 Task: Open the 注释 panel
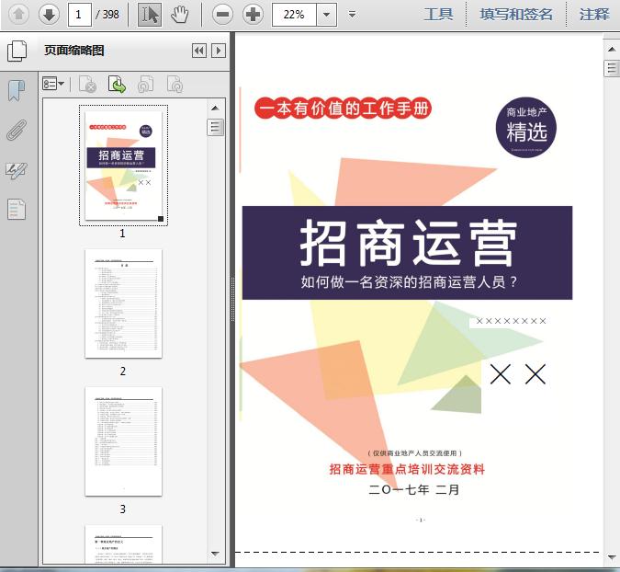tap(594, 15)
